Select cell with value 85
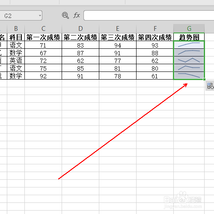The image size is (214, 214). pyautogui.click(x=80, y=68)
